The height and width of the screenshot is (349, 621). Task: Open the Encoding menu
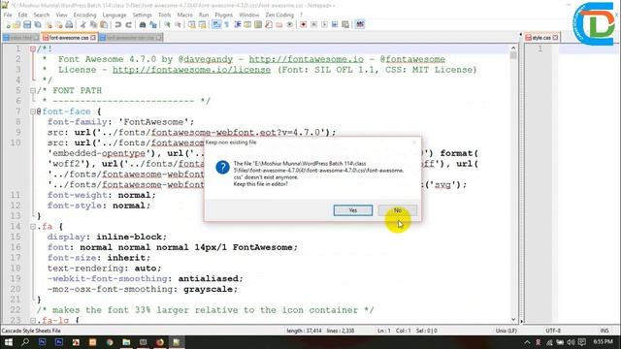pos(84,15)
